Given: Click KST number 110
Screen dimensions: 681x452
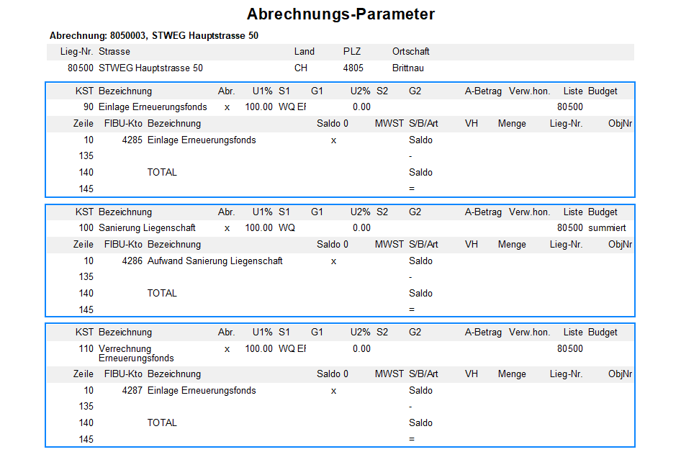Looking at the screenshot, I should 86,348.
